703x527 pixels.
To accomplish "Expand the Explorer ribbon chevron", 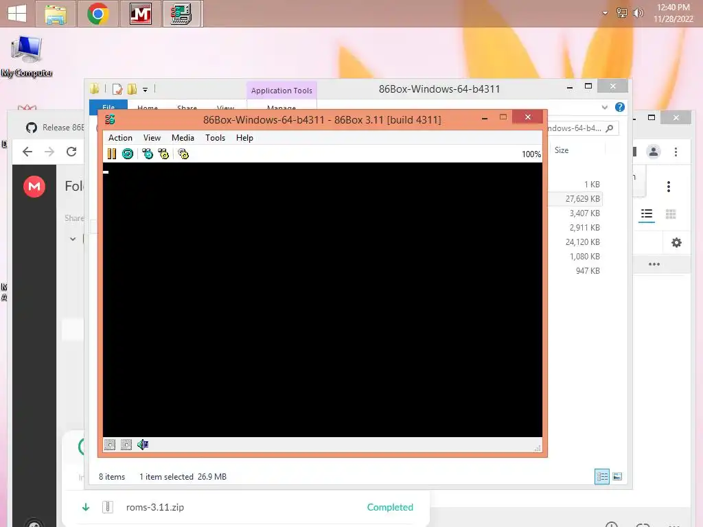I will point(605,107).
